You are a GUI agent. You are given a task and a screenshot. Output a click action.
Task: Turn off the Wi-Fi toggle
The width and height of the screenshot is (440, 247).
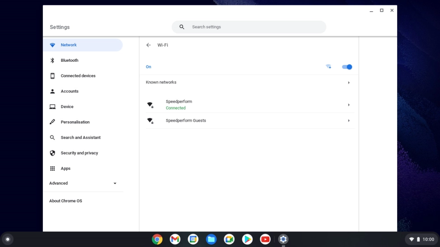point(347,67)
